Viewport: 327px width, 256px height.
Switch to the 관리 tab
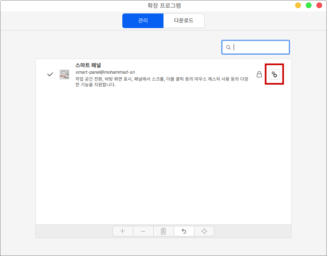143,20
